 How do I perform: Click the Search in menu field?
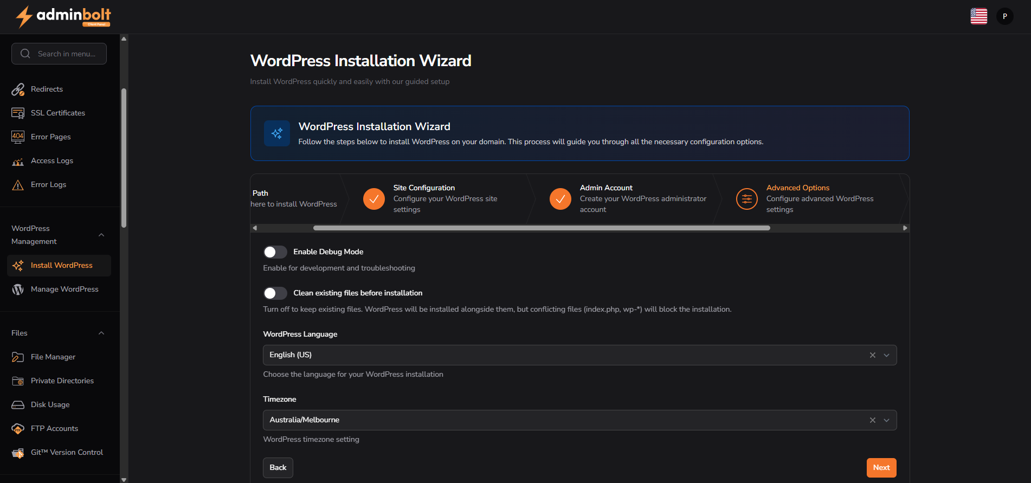(x=59, y=54)
